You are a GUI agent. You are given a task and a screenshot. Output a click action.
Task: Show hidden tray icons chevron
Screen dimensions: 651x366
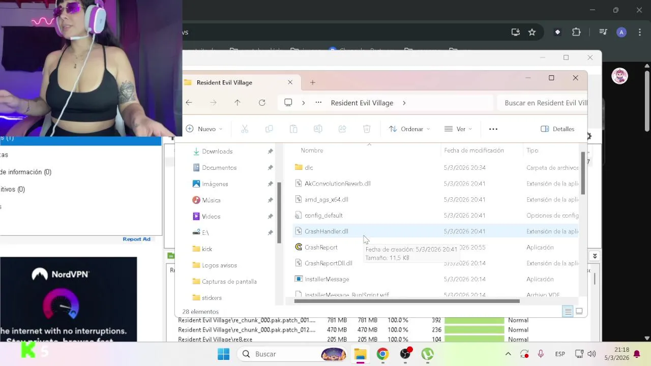[x=508, y=354]
